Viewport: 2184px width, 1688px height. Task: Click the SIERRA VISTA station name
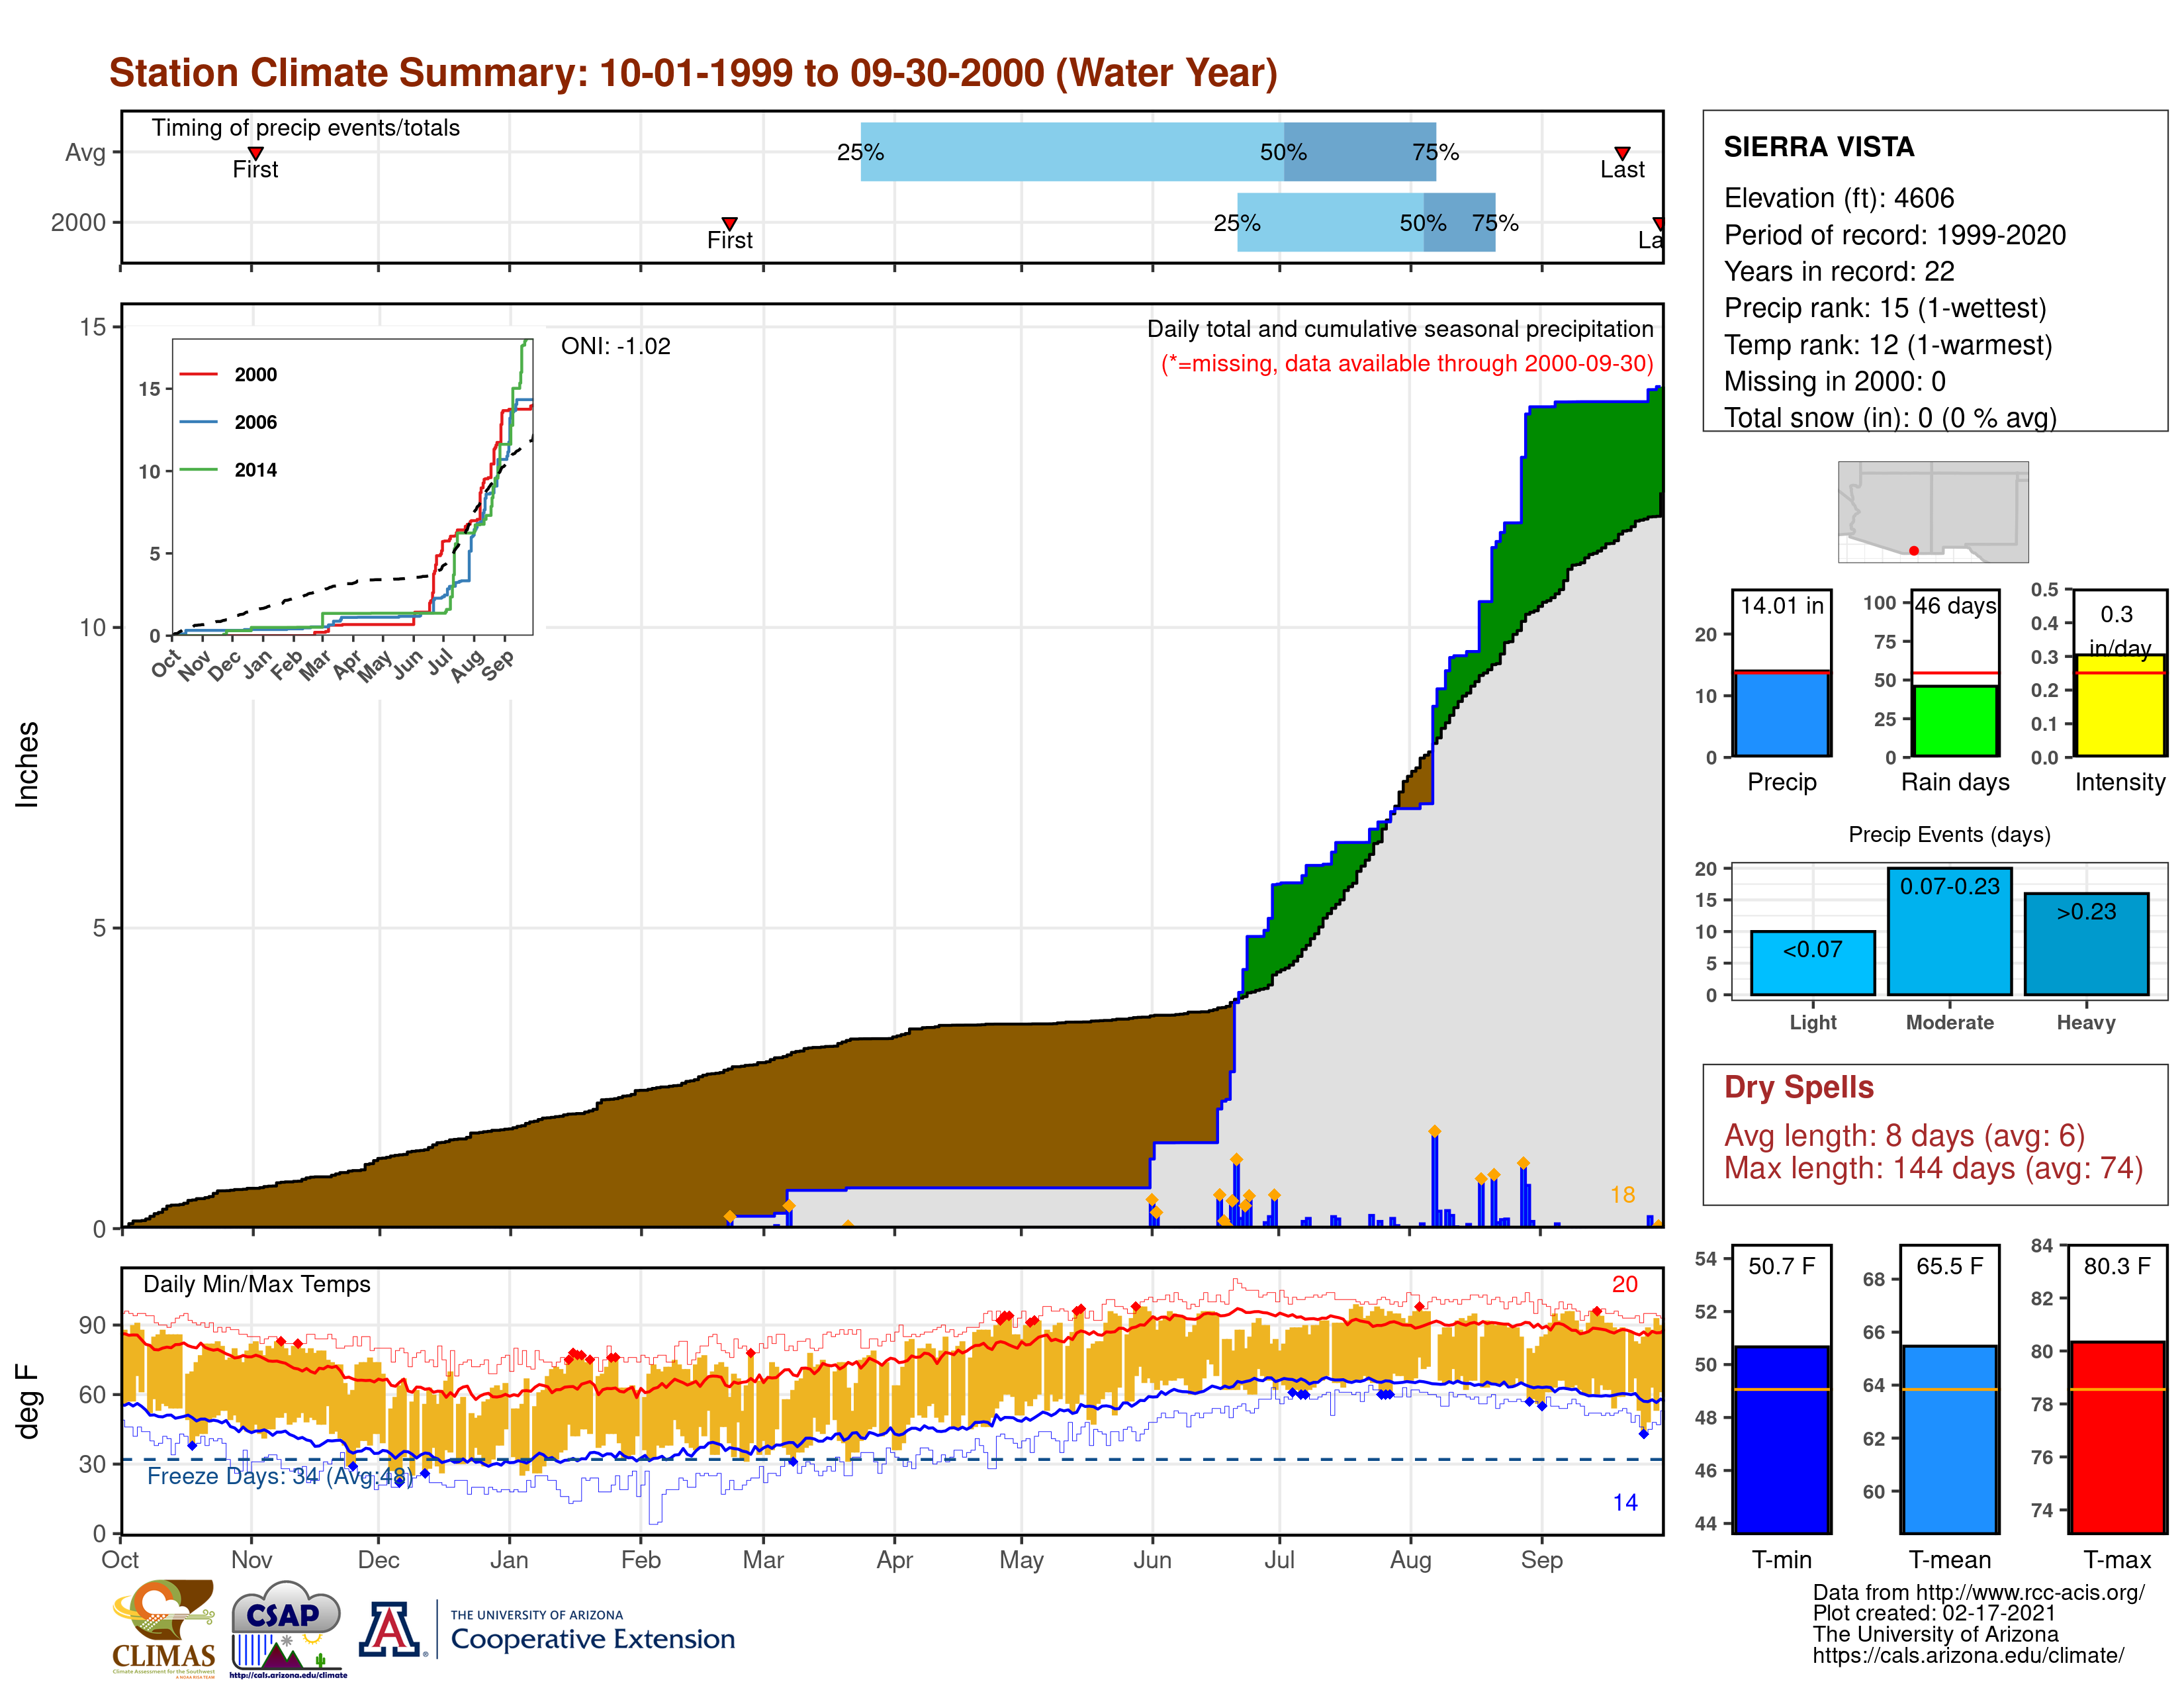(x=1819, y=147)
